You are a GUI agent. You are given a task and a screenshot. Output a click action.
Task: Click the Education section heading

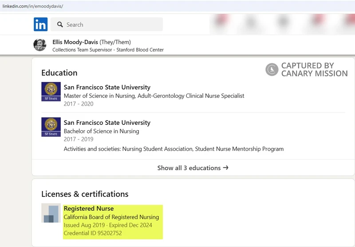tap(59, 73)
